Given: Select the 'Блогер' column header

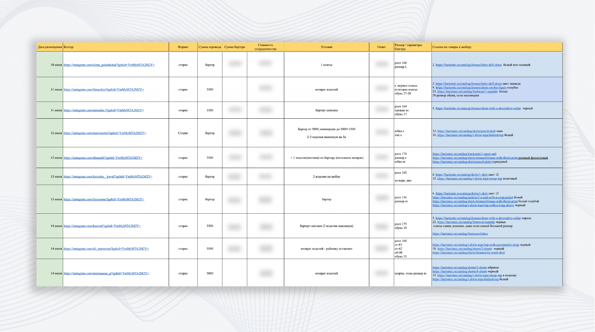Looking at the screenshot, I should (x=116, y=47).
